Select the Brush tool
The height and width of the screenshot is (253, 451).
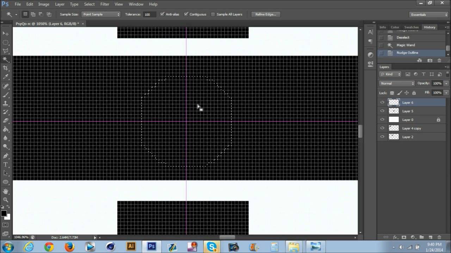click(6, 95)
